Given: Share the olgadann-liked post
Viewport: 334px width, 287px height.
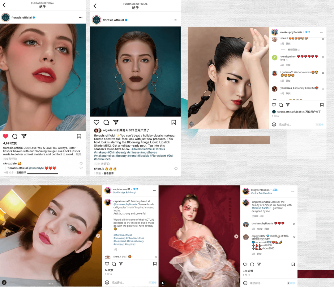Looking at the screenshot, I should pyautogui.click(x=116, y=122).
